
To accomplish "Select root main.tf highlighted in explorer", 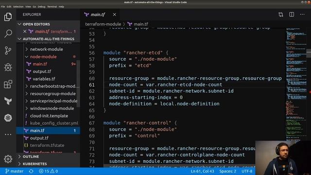I will point(48,131).
